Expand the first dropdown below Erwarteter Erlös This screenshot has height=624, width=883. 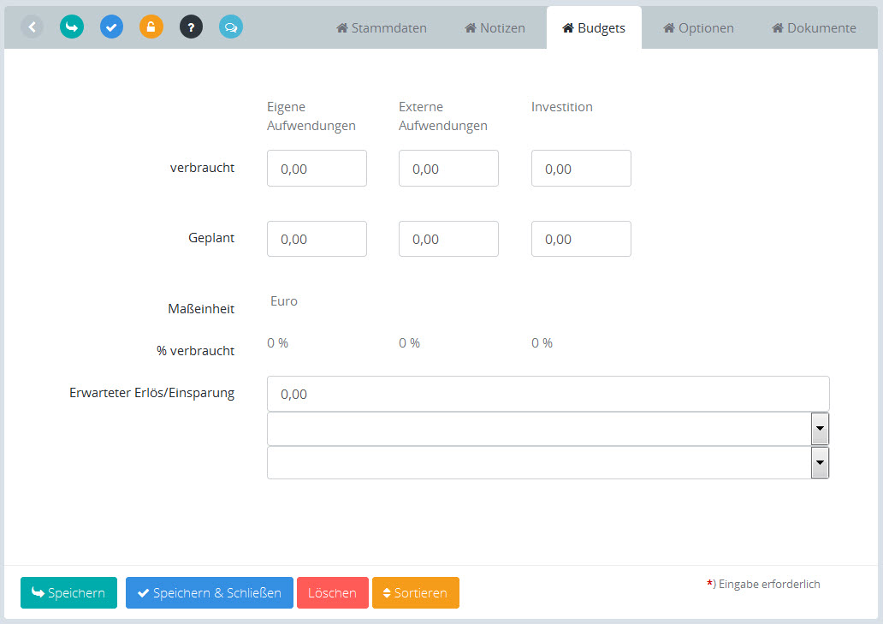point(820,428)
